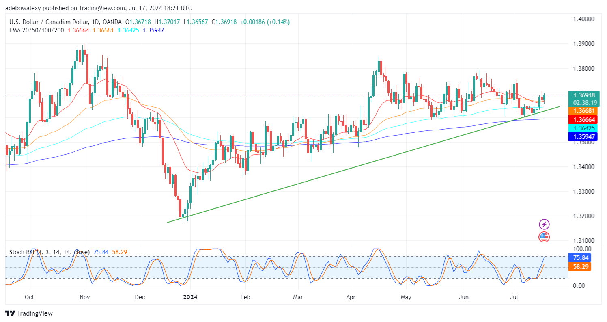Click the red EMA 20 price tag 1.36664
The height and width of the screenshot is (322, 607).
click(x=583, y=119)
